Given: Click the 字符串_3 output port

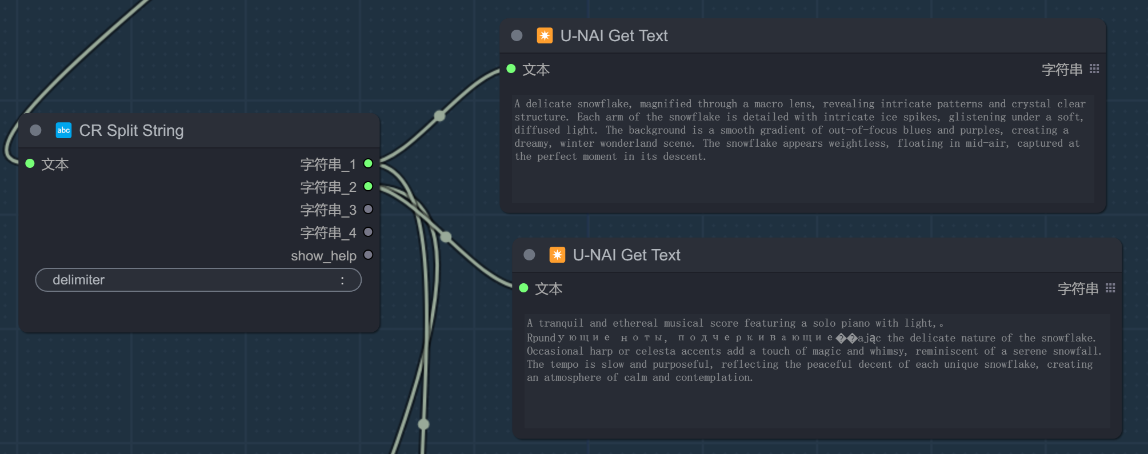Looking at the screenshot, I should coord(369,210).
